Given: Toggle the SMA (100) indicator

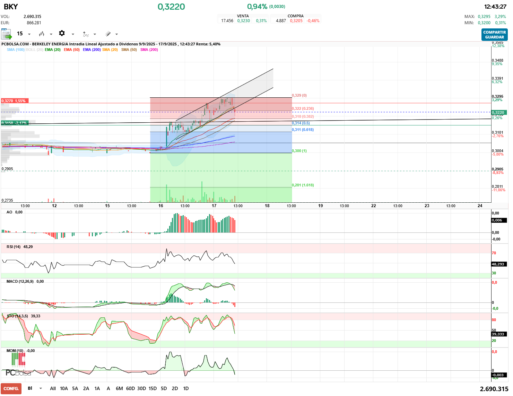Looking at the screenshot, I should 16,50.
